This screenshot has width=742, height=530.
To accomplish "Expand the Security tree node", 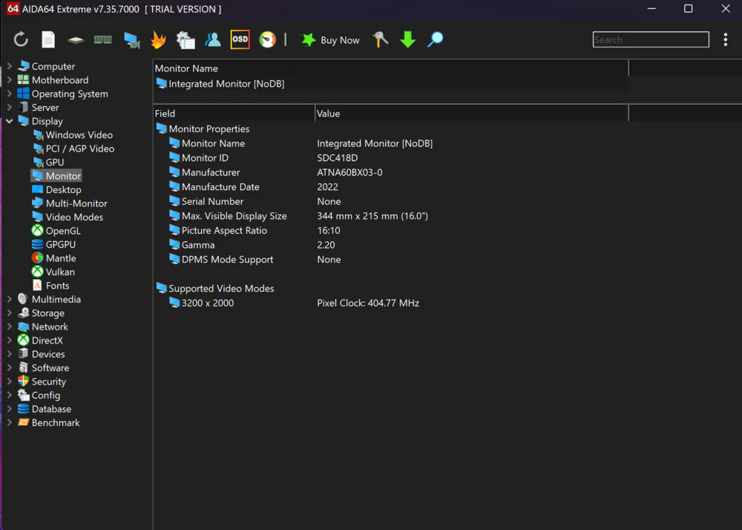I will click(10, 382).
